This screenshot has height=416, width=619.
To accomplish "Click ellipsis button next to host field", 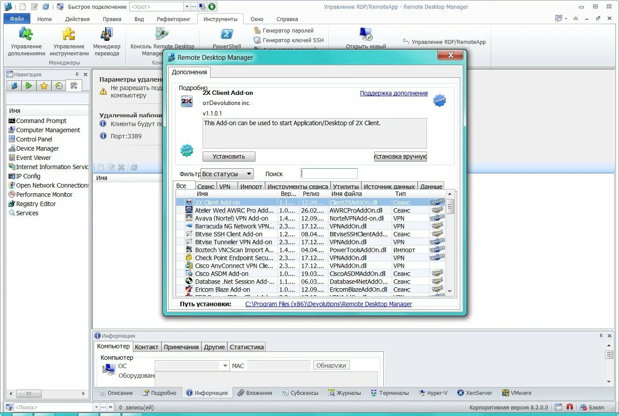I will pos(194,7).
